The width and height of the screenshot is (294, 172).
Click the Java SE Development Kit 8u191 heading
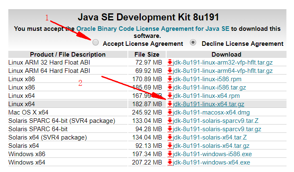pyautogui.click(x=148, y=17)
